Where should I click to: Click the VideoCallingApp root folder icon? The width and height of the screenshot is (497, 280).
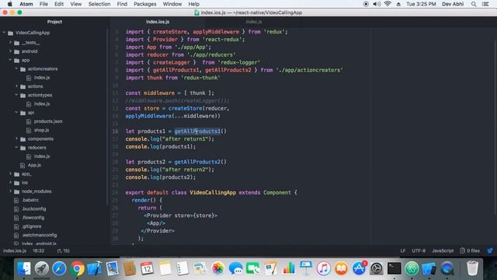(11, 33)
